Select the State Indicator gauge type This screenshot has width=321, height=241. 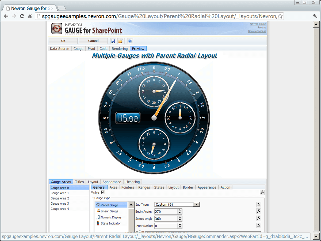point(111,223)
